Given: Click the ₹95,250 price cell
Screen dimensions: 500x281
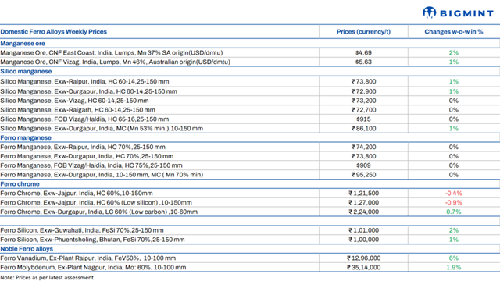Looking at the screenshot, I should 363,175.
